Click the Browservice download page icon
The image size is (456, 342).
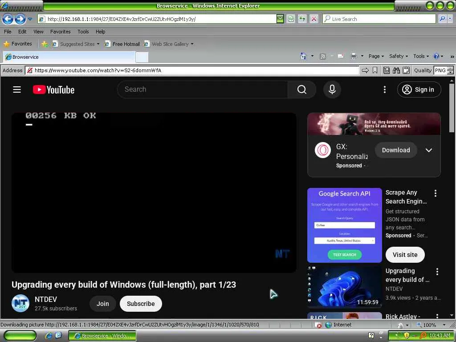click(387, 70)
